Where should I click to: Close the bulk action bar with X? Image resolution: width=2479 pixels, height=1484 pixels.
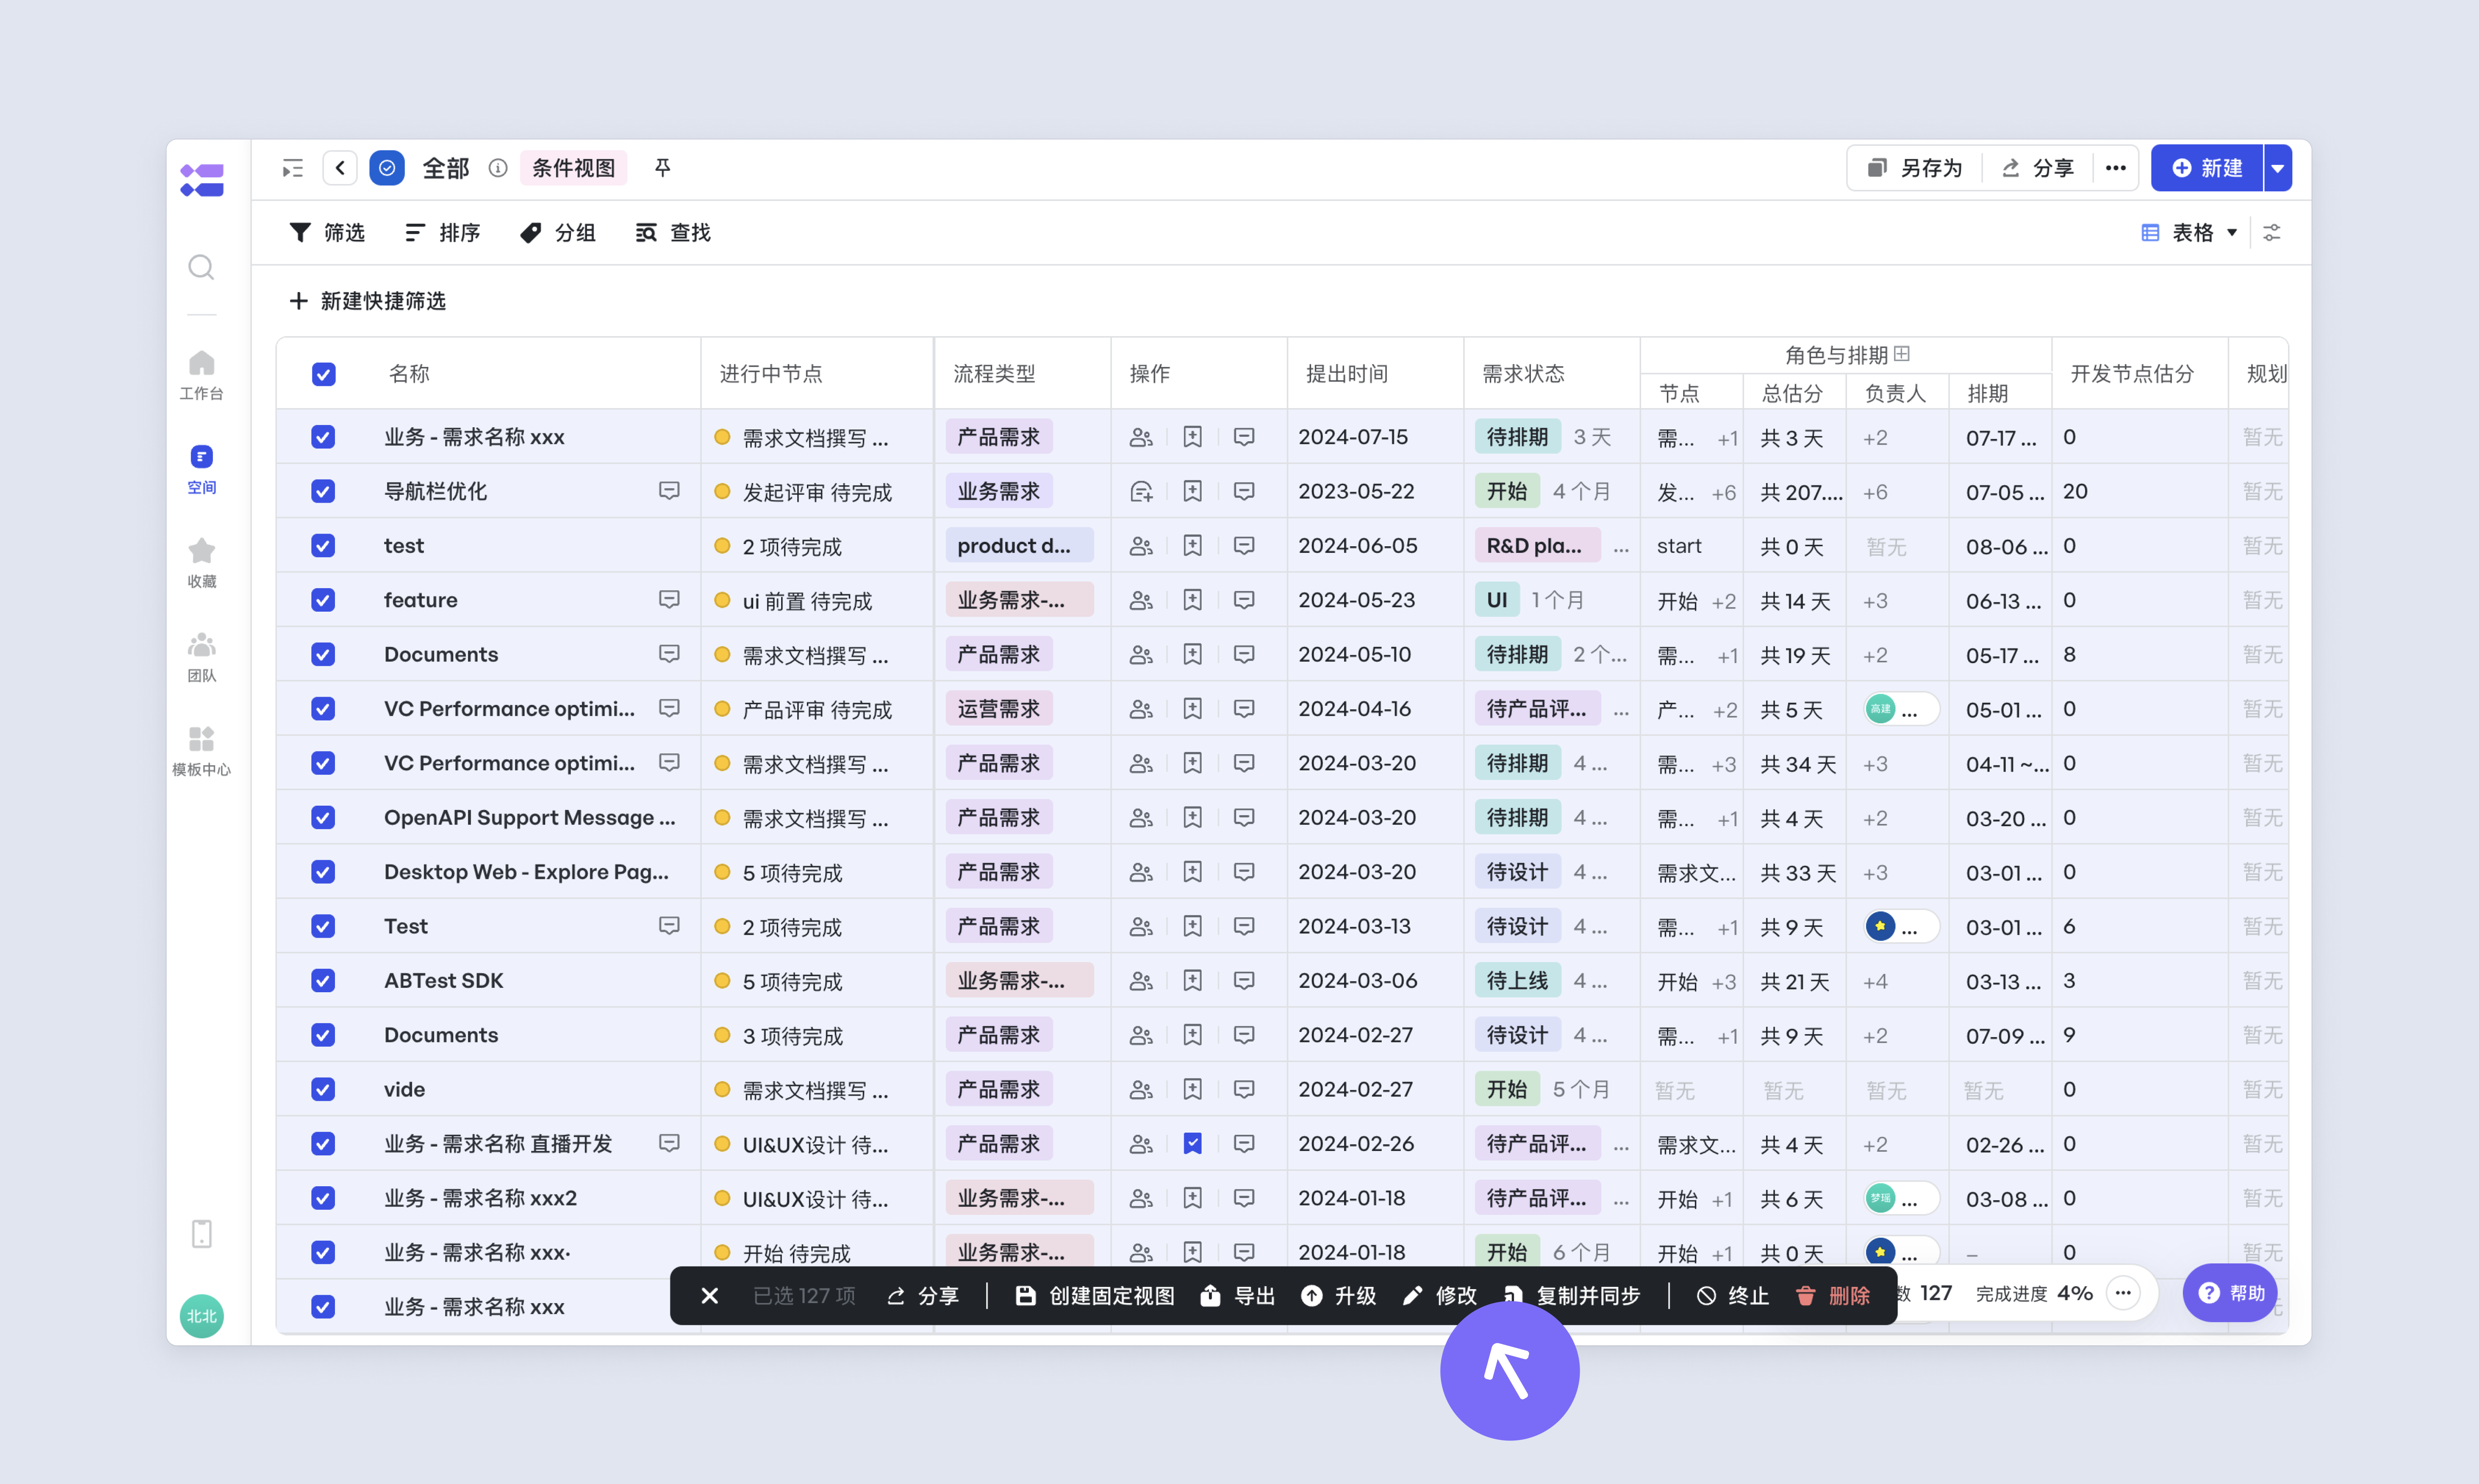(x=709, y=1296)
